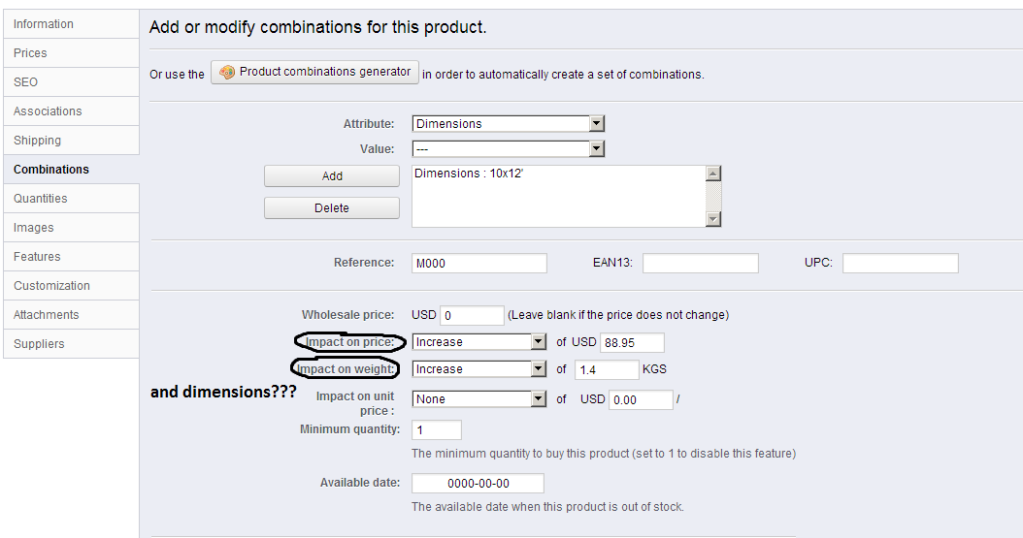
Task: Focus the EAN13 text field
Action: (700, 264)
